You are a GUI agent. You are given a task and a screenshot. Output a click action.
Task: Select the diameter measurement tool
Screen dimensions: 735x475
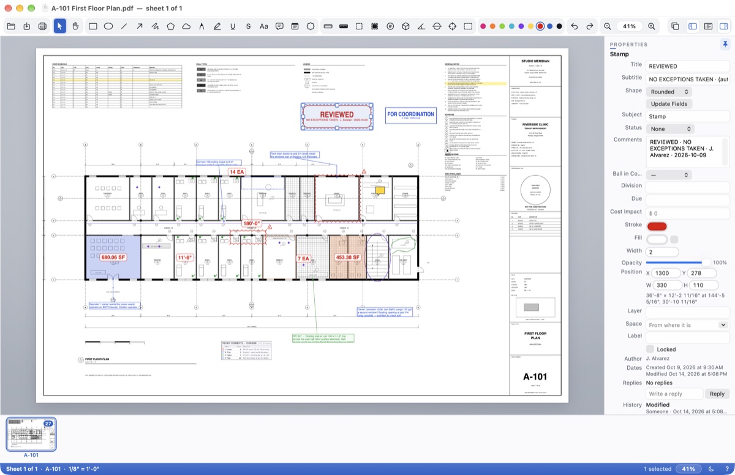click(x=437, y=26)
